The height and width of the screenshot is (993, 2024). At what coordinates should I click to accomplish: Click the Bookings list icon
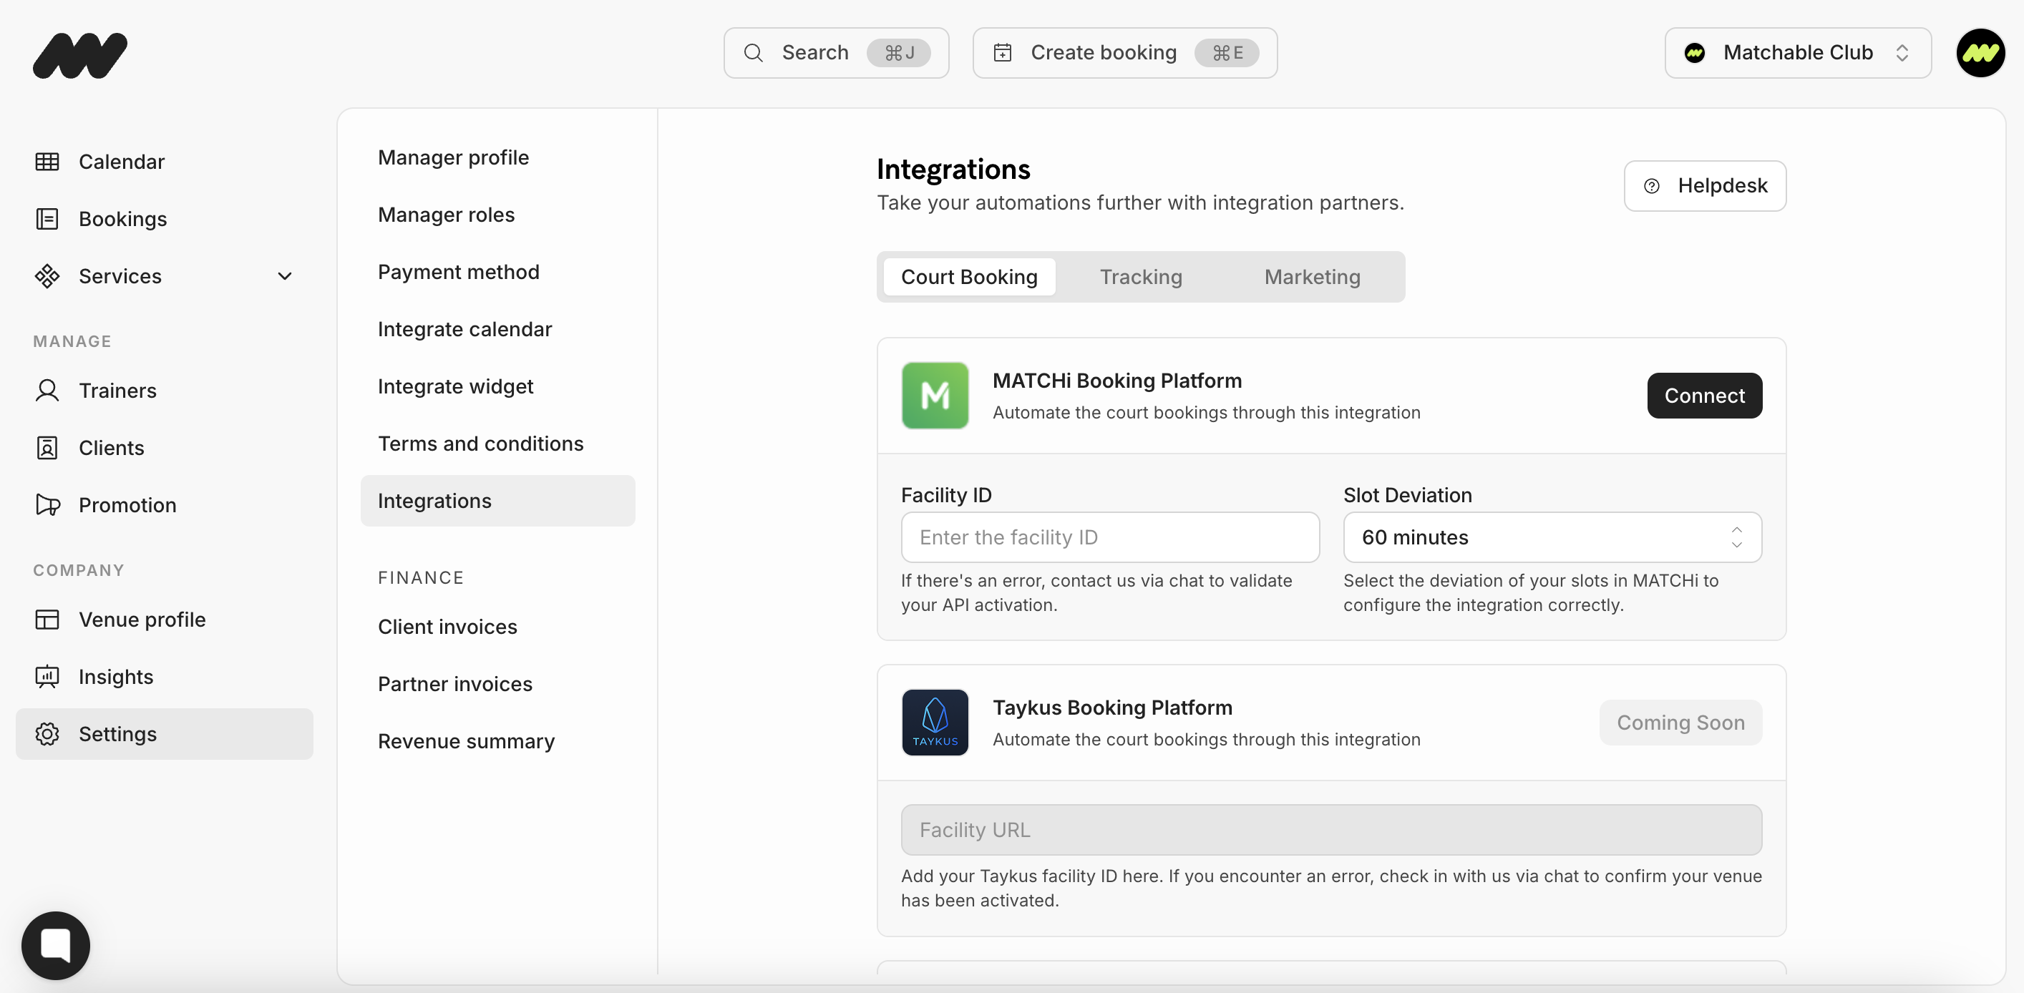[47, 219]
